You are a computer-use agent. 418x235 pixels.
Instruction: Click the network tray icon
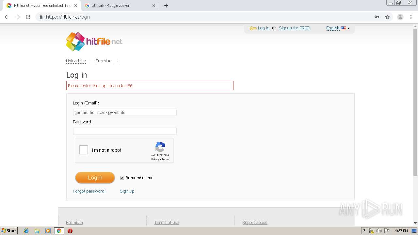(x=371, y=231)
